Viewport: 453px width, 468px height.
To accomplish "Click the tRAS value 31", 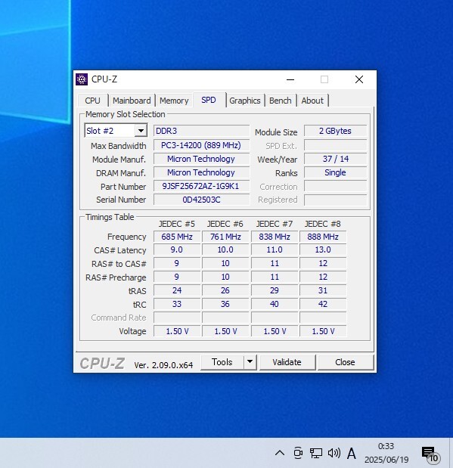I will click(x=323, y=290).
